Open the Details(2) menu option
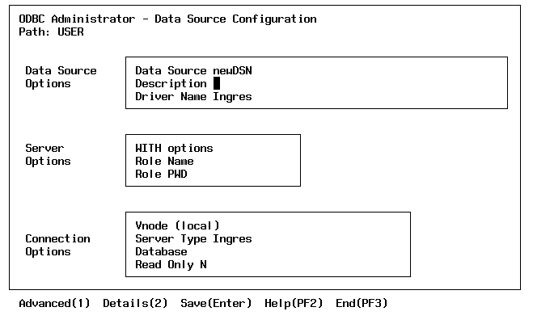Viewport: 533px width, 324px height. coord(135,304)
